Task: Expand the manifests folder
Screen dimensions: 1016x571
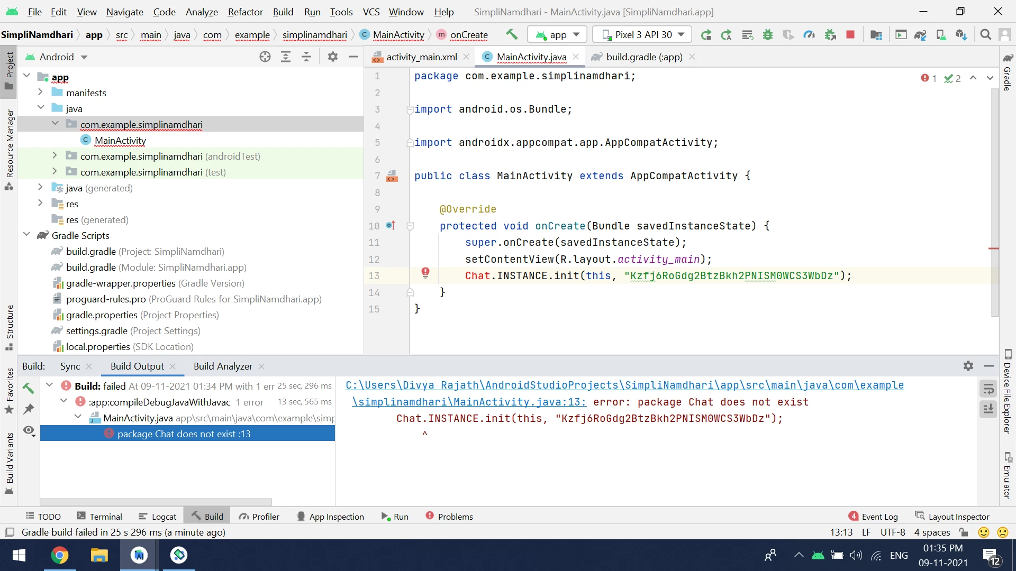Action: 40,93
